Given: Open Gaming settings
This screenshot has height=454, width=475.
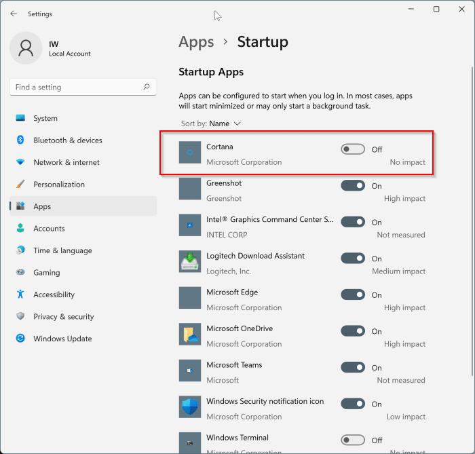Looking at the screenshot, I should point(83,272).
